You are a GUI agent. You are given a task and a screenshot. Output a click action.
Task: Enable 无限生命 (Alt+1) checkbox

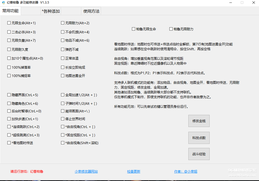point(9,23)
